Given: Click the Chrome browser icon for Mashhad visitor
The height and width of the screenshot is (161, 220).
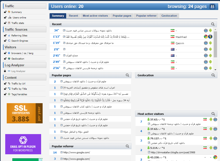Looking at the screenshot, I should click(x=206, y=37).
